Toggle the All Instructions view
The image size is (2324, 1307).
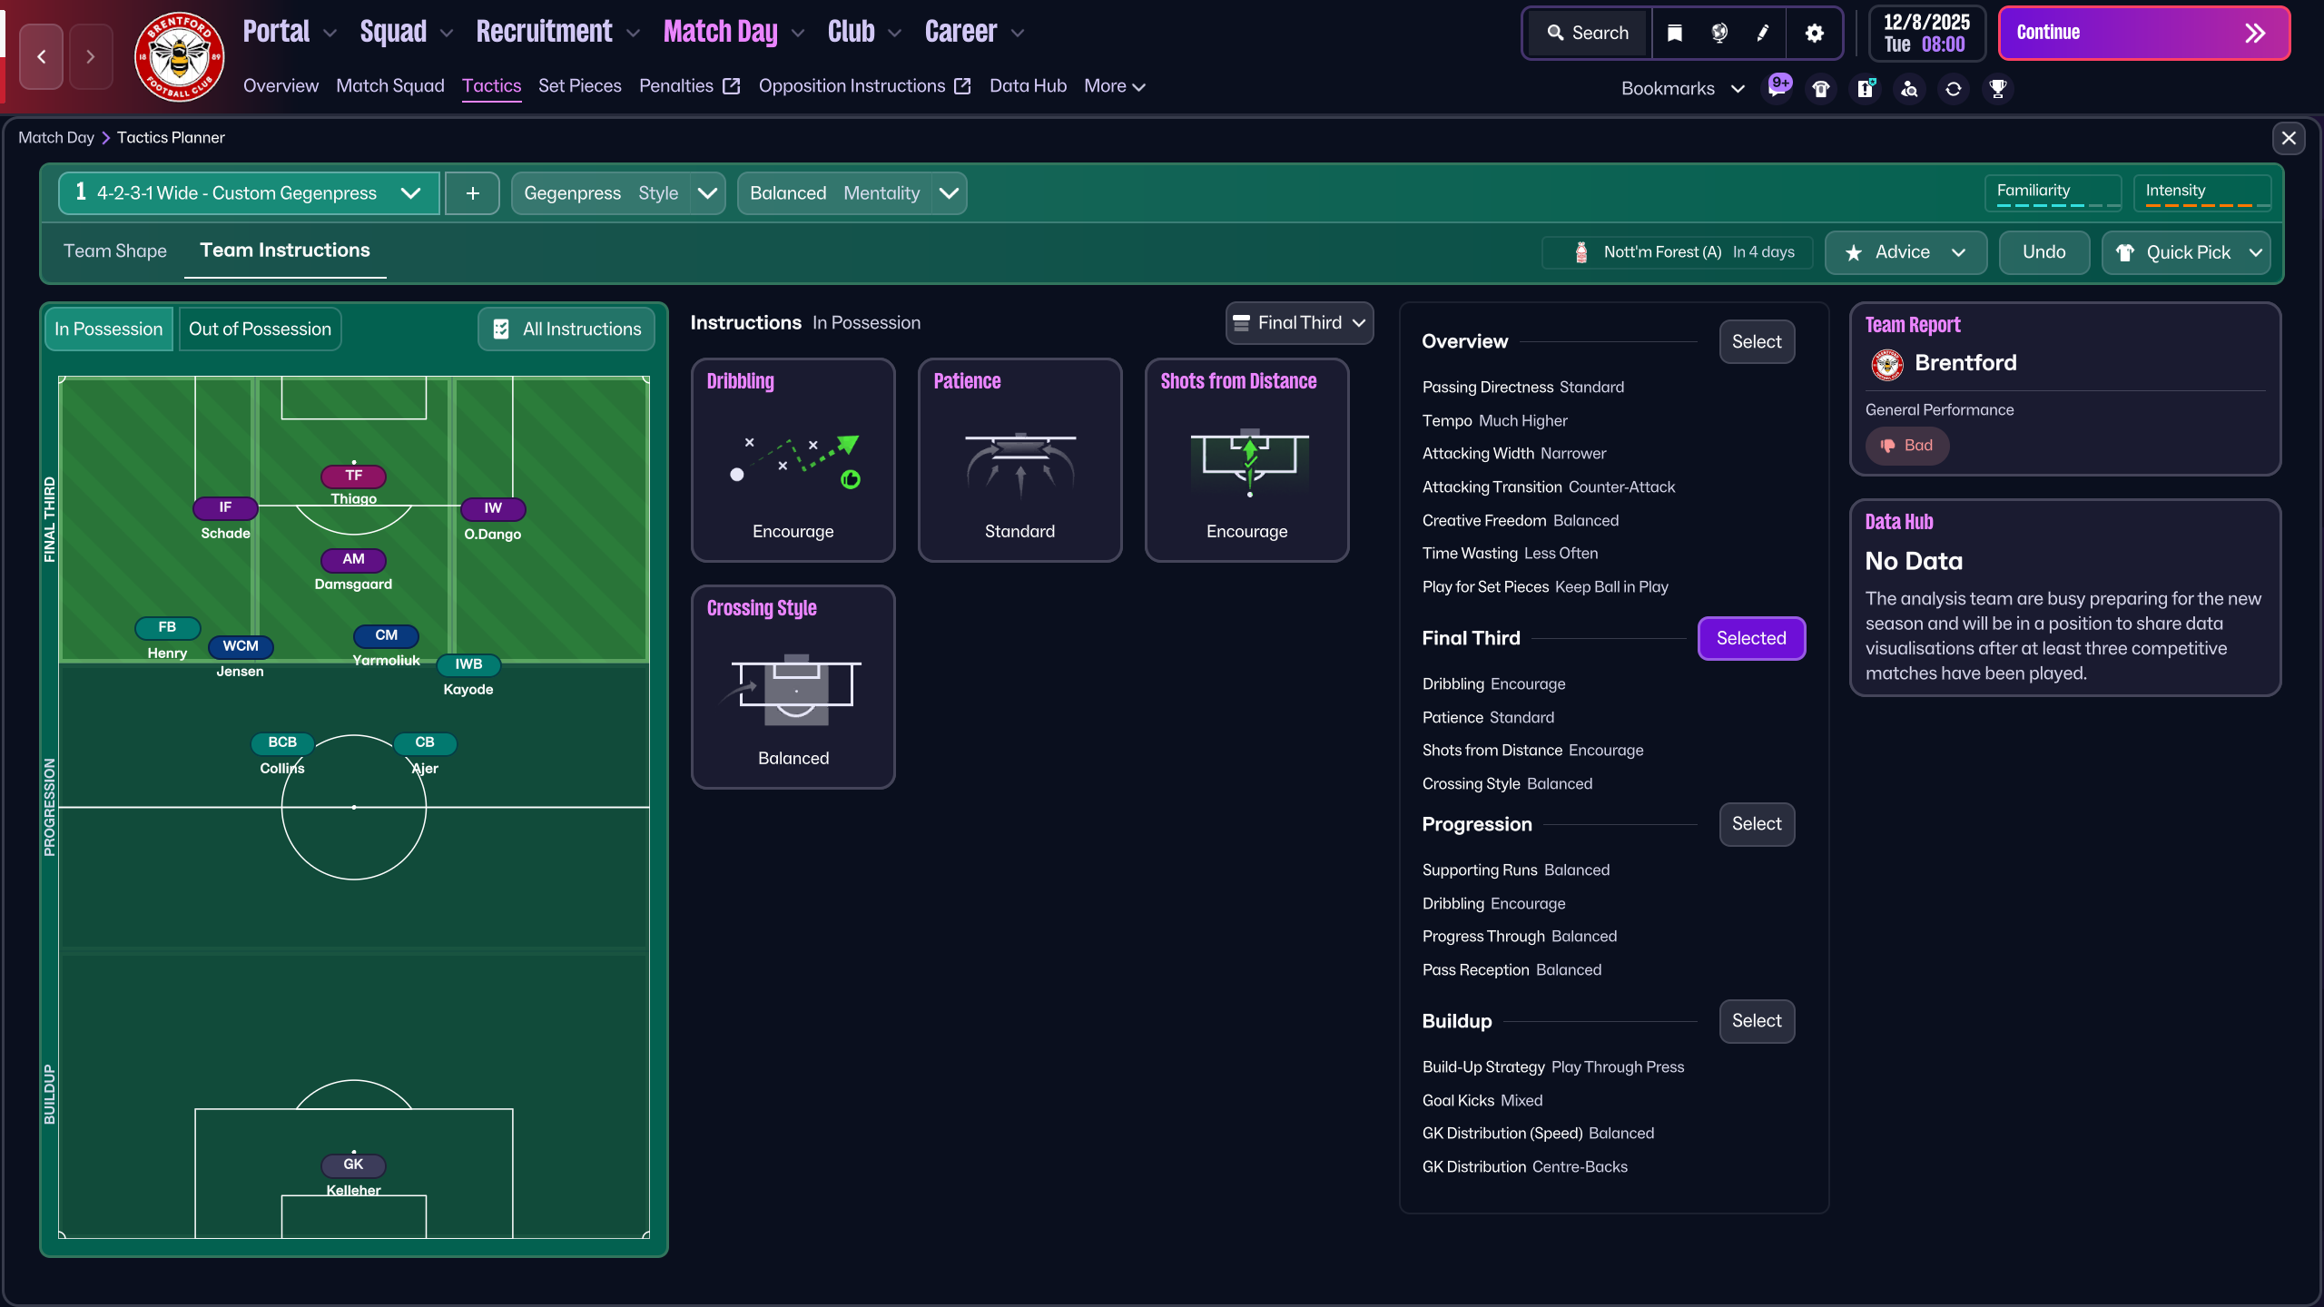[x=566, y=329]
